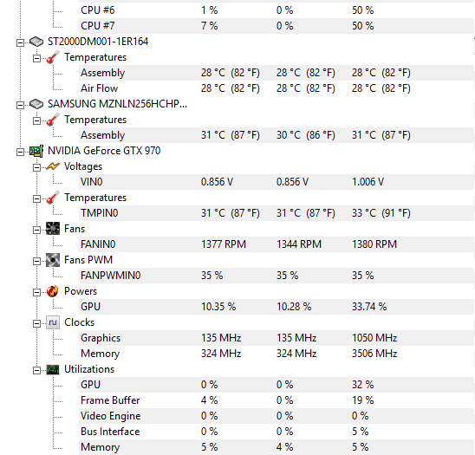Click the Fans icon under GTX 970
The width and height of the screenshot is (475, 455).
coord(53,229)
